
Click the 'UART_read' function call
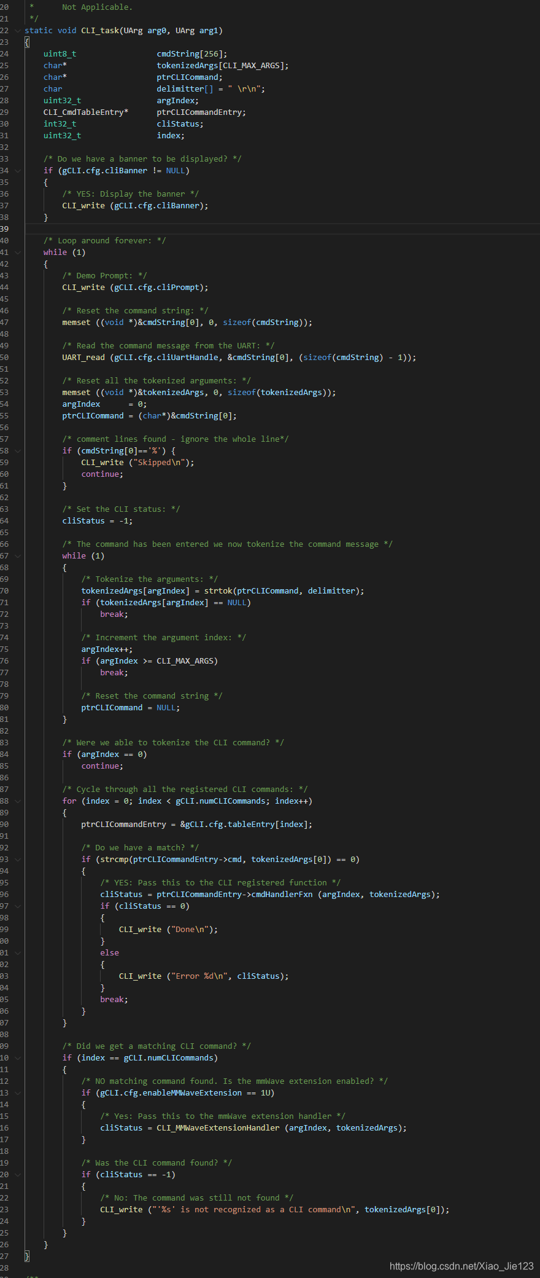tap(83, 358)
